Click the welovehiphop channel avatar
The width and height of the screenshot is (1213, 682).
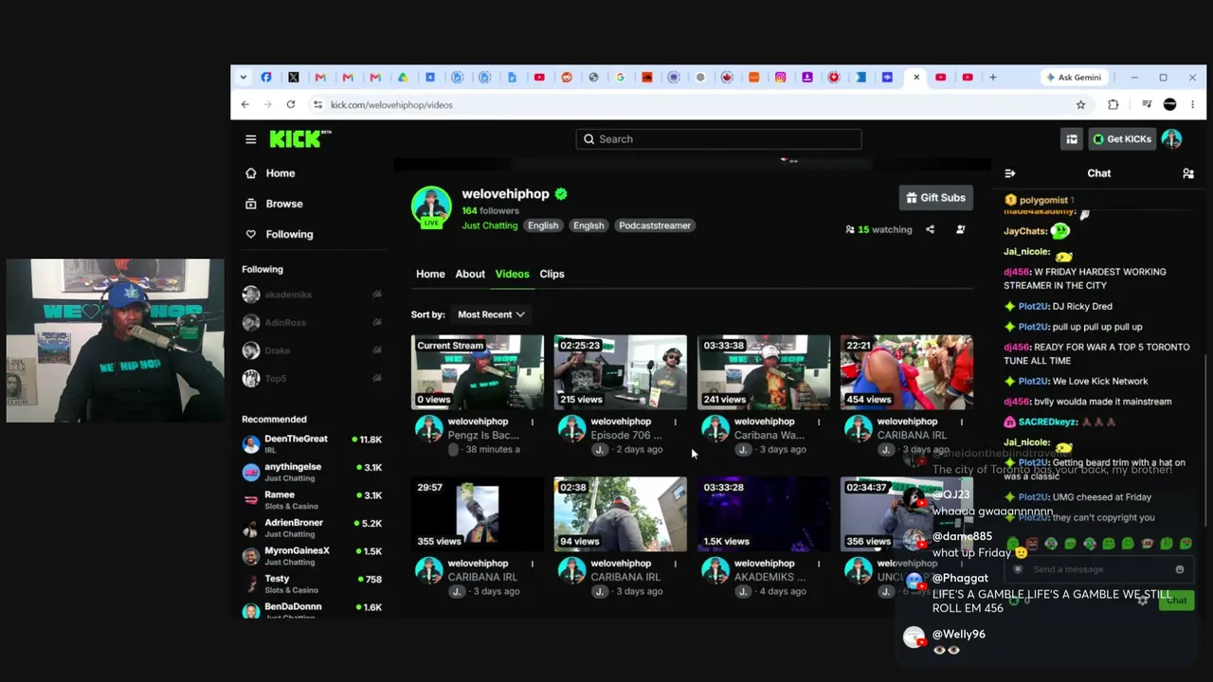[431, 206]
